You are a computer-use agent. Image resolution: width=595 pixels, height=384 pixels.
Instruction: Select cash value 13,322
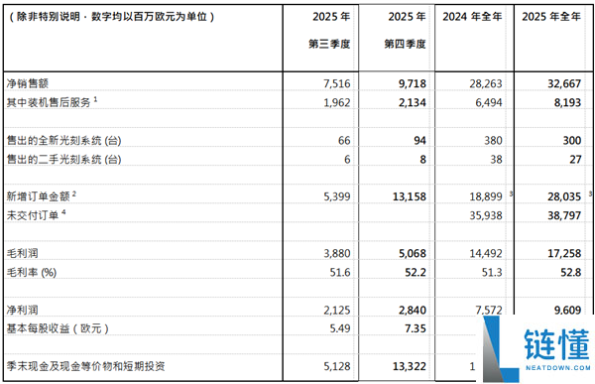click(x=410, y=366)
